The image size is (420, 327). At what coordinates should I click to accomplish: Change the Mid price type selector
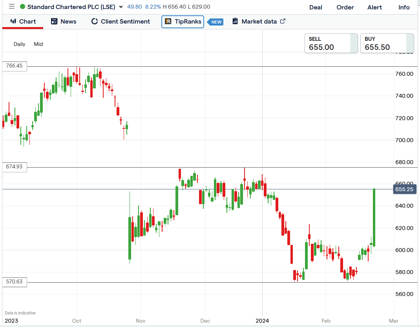38,44
